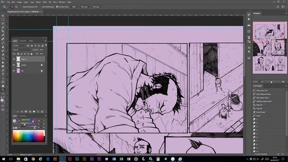This screenshot has height=162, width=288.
Task: Select the Eyedropper tool
Action: click(3, 35)
